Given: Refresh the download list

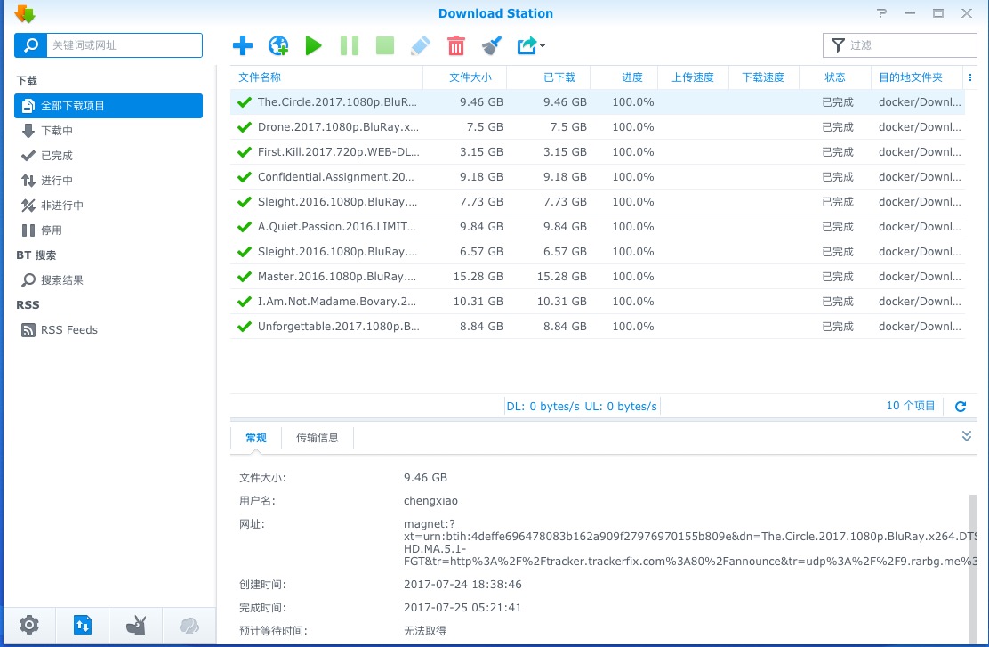Looking at the screenshot, I should click(x=960, y=407).
